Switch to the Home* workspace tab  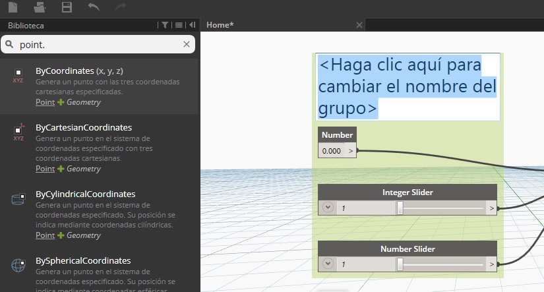point(220,25)
